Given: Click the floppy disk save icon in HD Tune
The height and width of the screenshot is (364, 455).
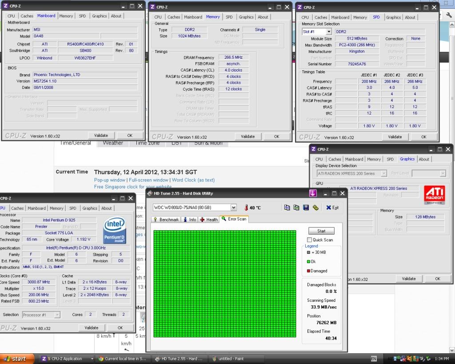Looking at the screenshot, I should [x=306, y=208].
